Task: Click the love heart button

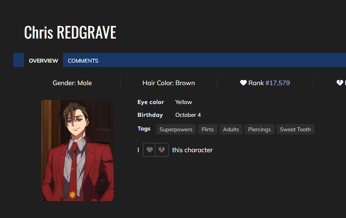Action: pos(149,150)
